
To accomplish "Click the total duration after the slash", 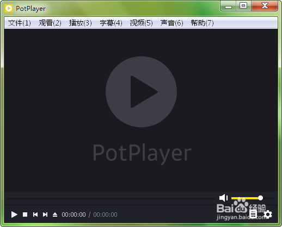I will click(105, 215).
